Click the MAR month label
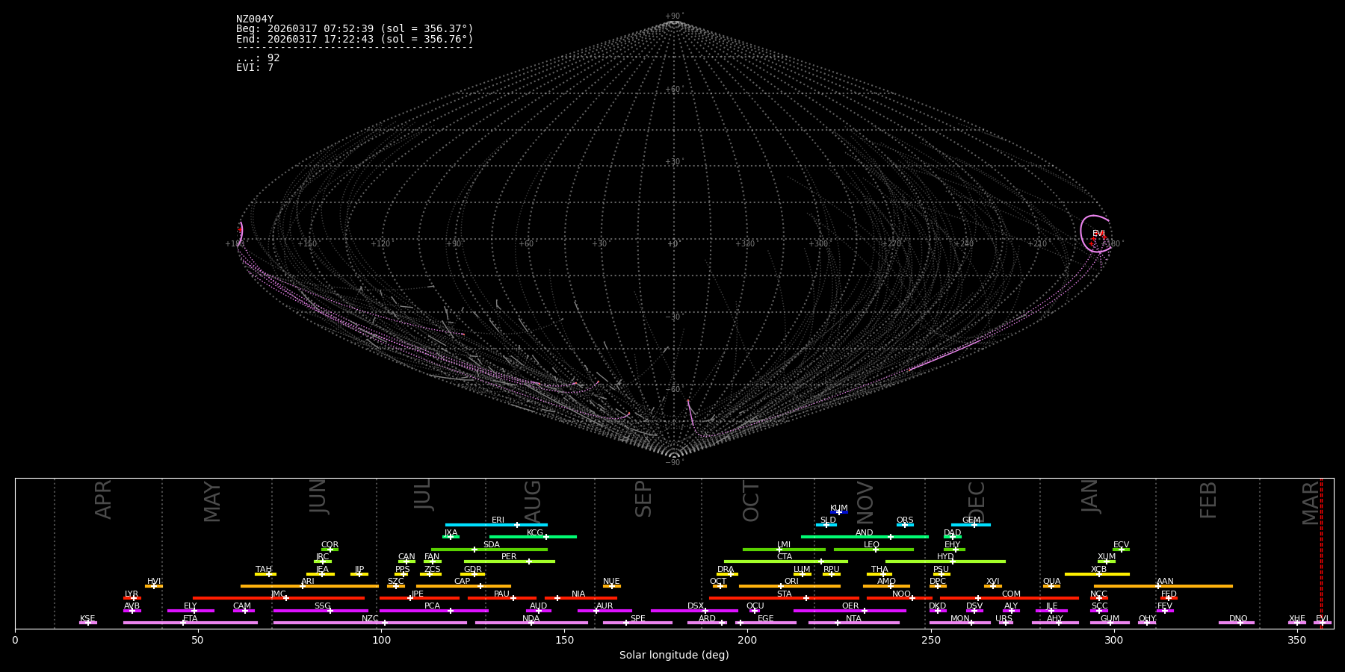1345x672 pixels. [1311, 503]
